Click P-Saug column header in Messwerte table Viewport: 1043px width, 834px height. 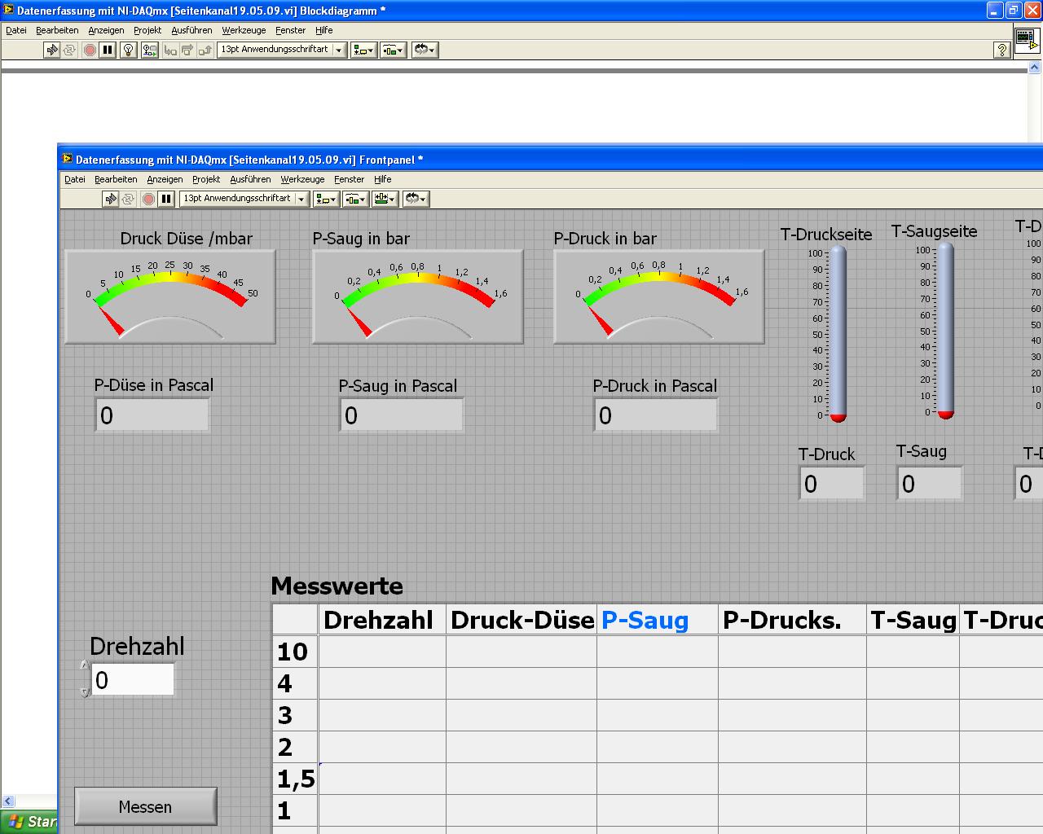point(658,620)
